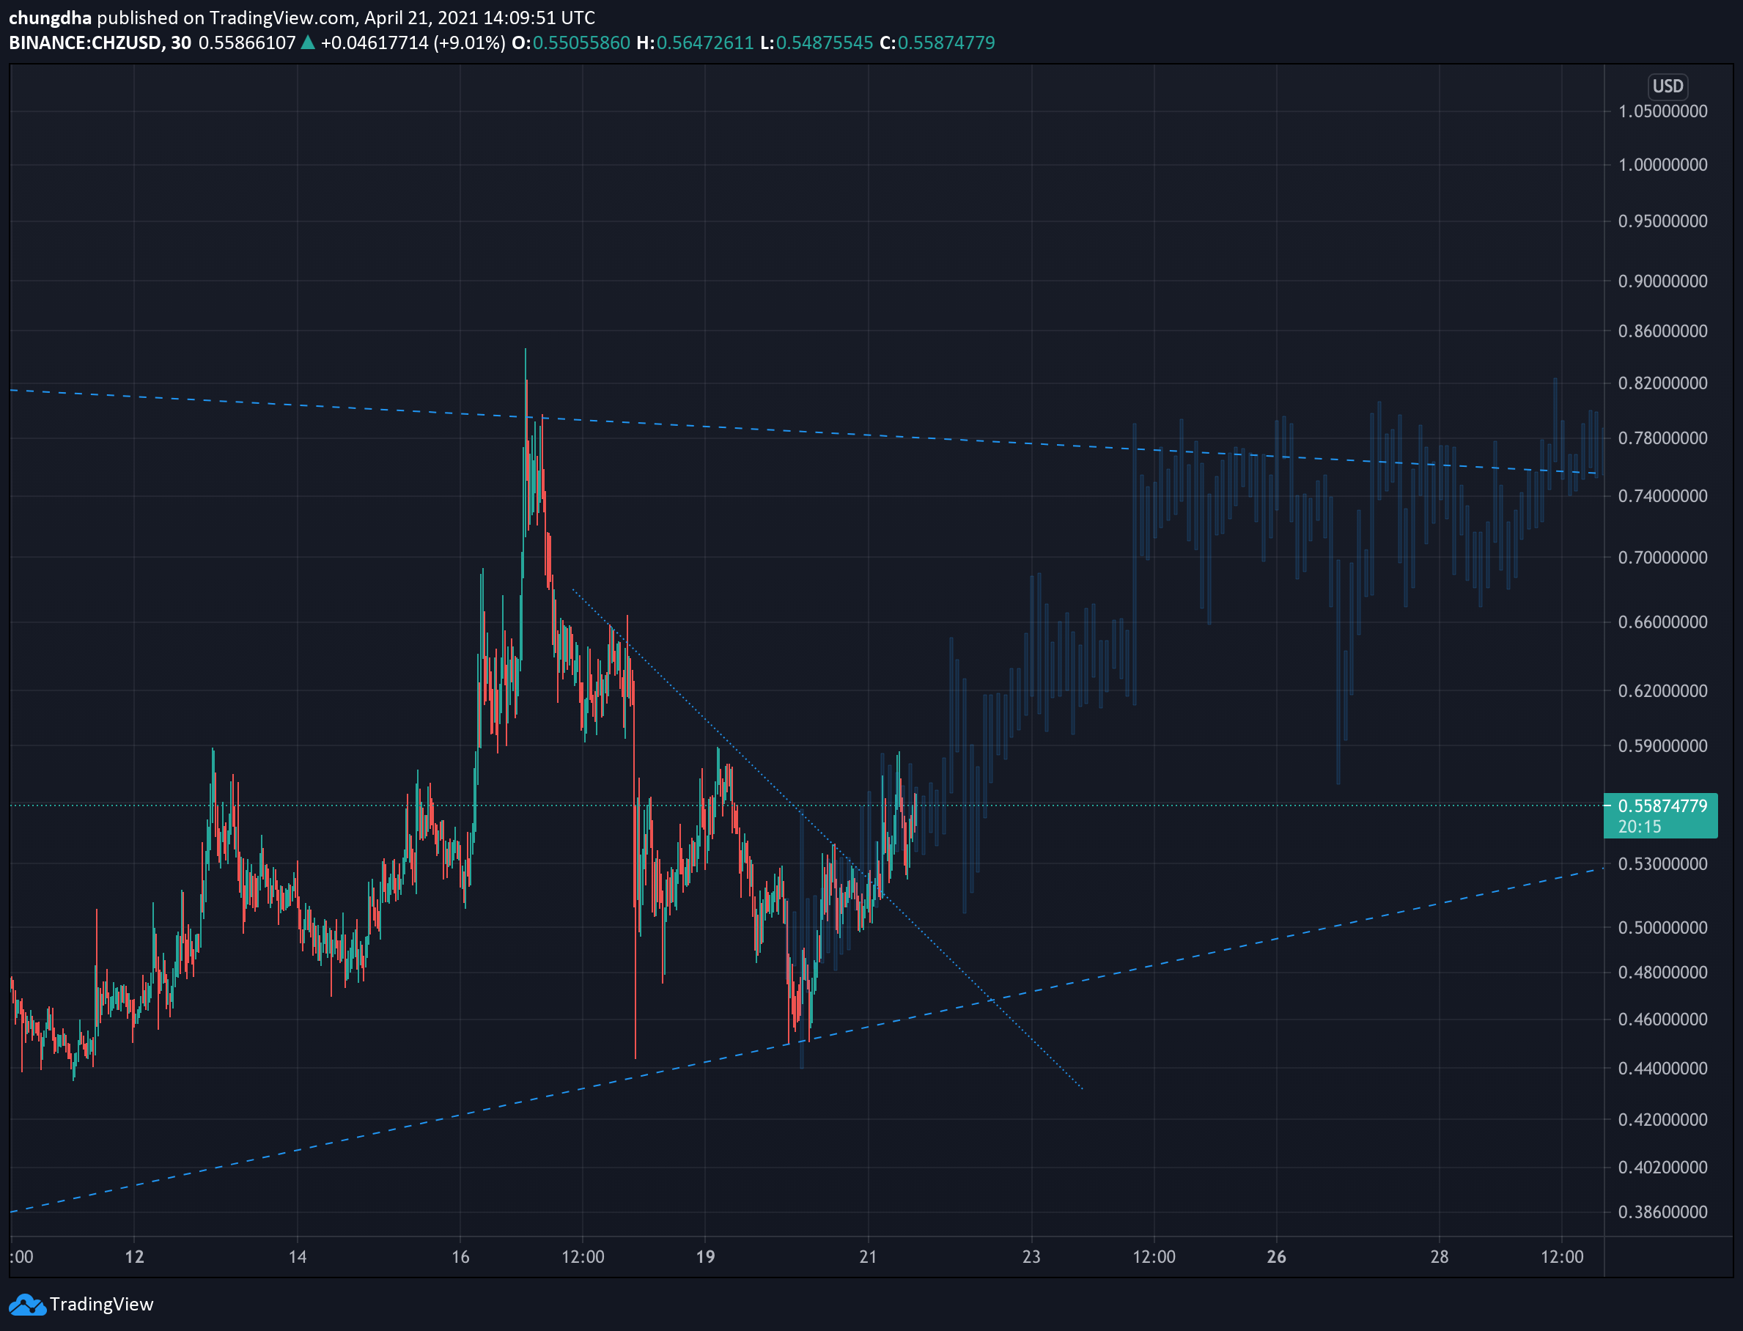Image resolution: width=1743 pixels, height=1331 pixels.
Task: Click the time axis date label 23
Action: pyautogui.click(x=1031, y=1257)
